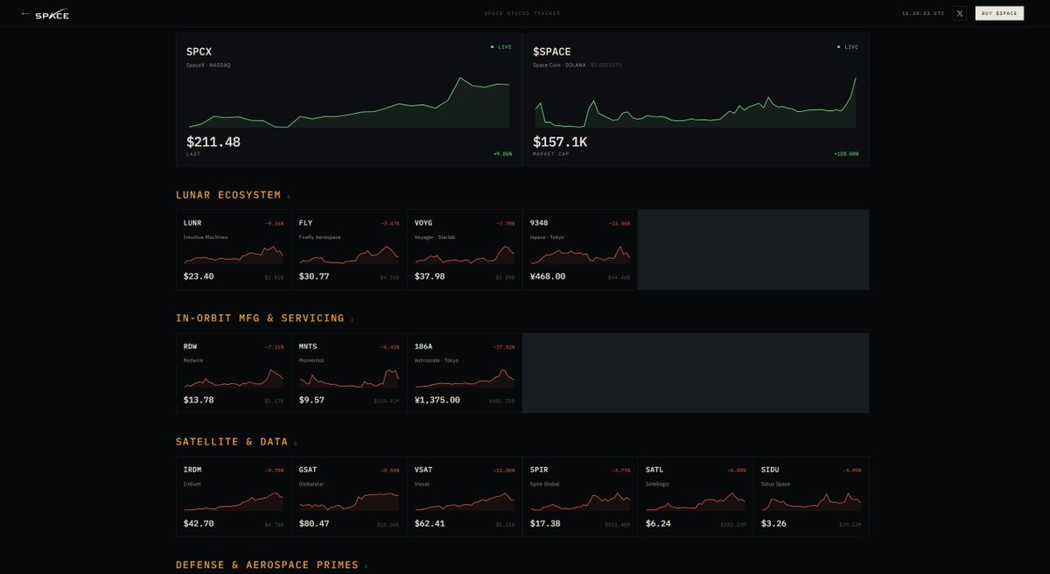Click the SPACE STOCKS TRACKER header title
The image size is (1050, 574).
click(x=522, y=14)
